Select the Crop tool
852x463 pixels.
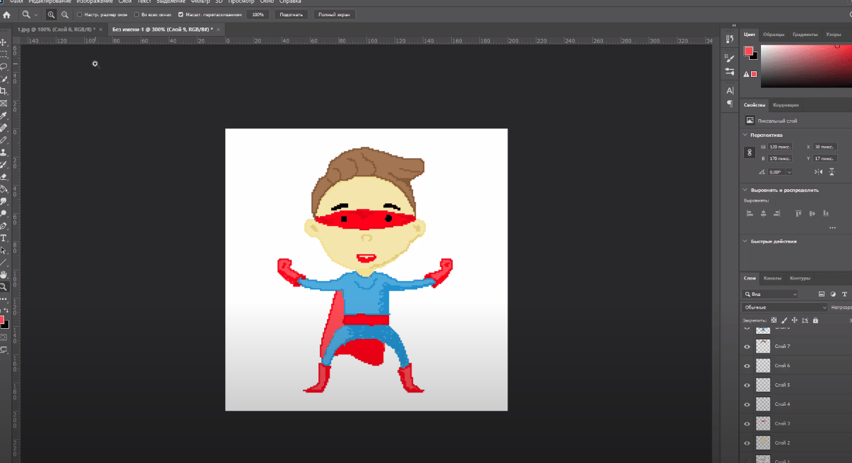click(4, 91)
